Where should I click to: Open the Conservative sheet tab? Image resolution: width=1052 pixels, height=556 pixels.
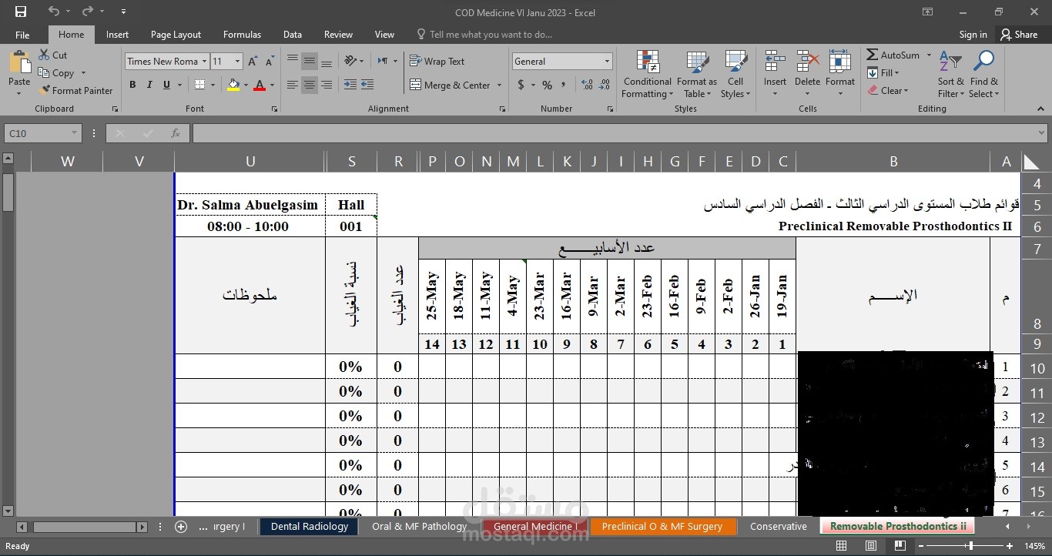click(x=778, y=527)
